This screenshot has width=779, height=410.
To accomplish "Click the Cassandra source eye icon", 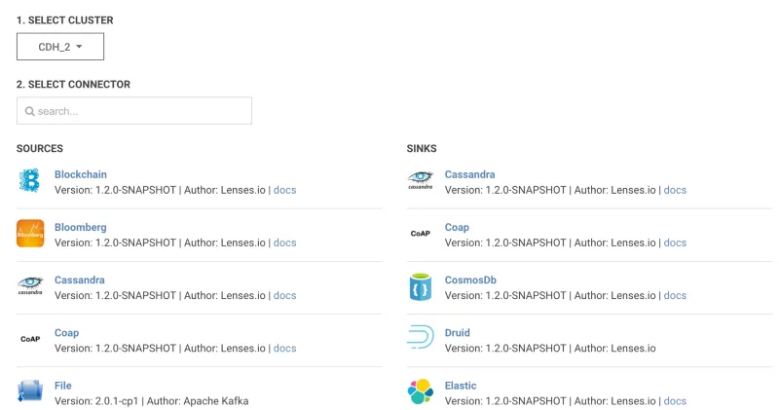I will [x=30, y=285].
